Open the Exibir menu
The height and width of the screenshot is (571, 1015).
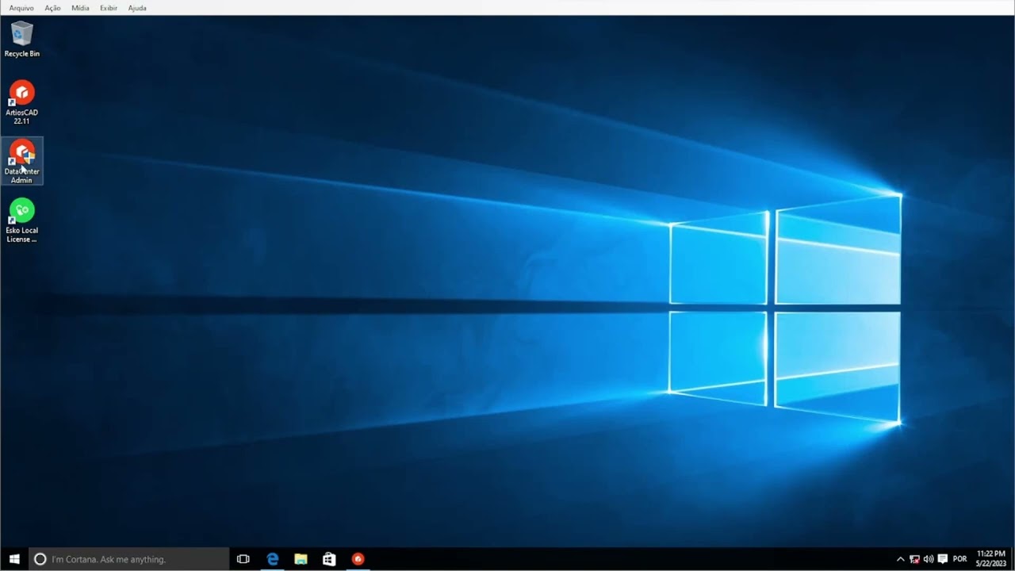coord(109,8)
